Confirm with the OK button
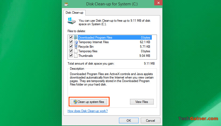The height and width of the screenshot is (126, 221). pos(129,121)
